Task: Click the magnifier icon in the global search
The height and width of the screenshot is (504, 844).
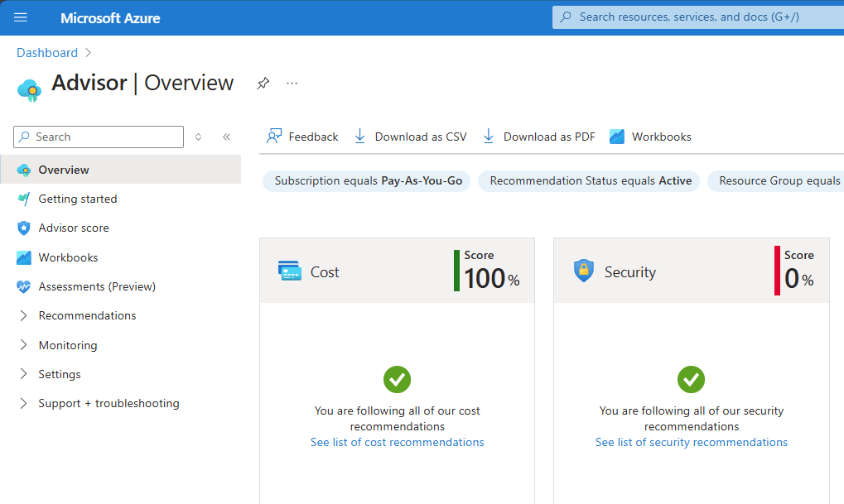Action: pos(565,17)
